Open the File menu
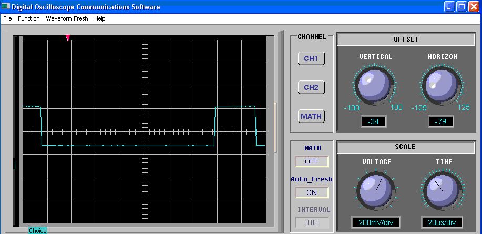Screen dimensions: 482x234 [7, 18]
